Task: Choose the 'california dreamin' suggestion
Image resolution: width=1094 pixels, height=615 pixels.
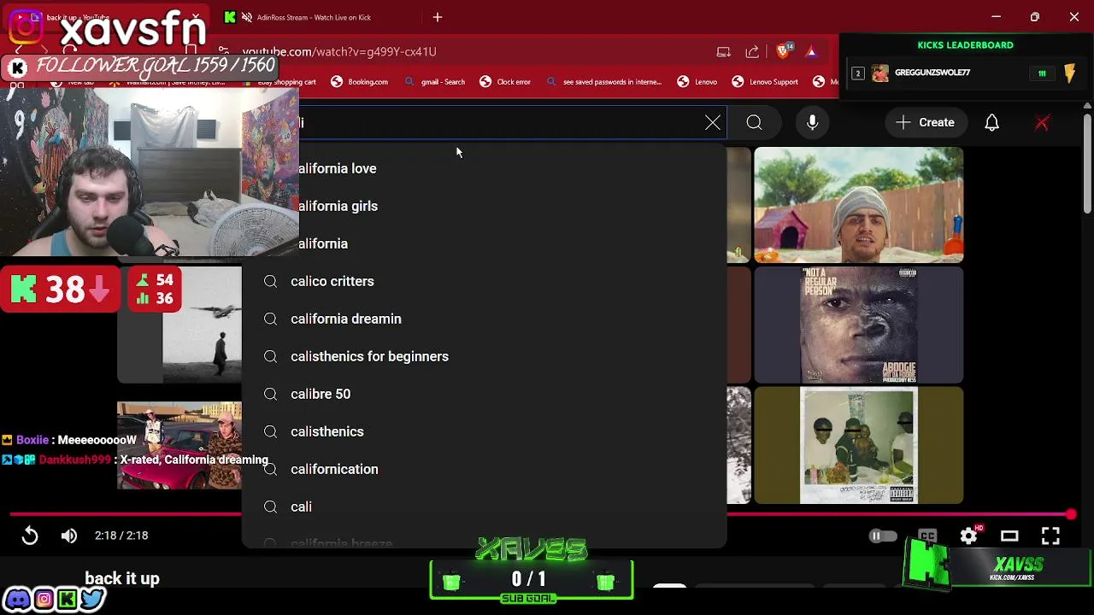Action: (484, 319)
